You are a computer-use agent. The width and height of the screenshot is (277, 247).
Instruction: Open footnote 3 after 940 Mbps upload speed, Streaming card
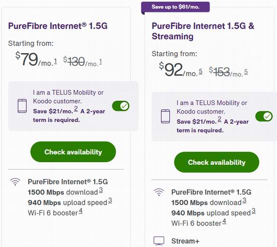(x=253, y=211)
